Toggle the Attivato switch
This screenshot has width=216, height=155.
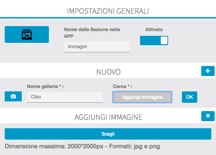point(154,41)
